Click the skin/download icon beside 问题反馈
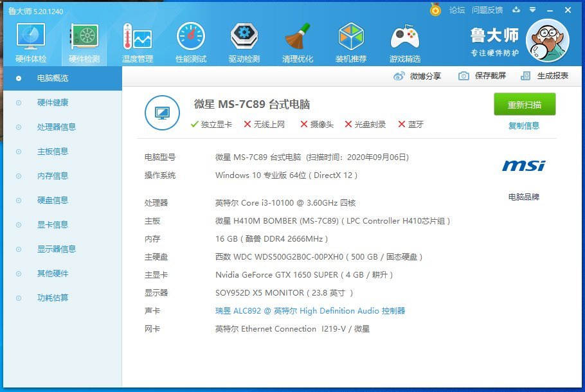585x392 pixels. (516, 10)
